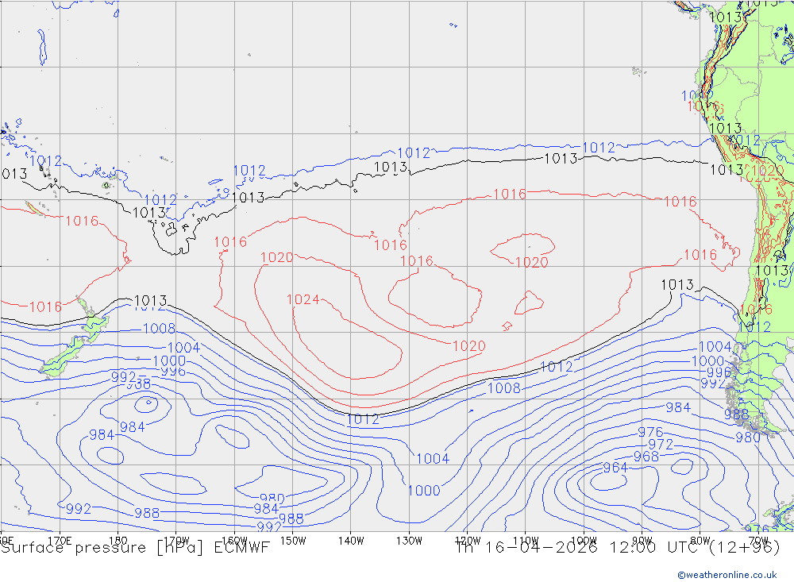The height and width of the screenshot is (582, 794).
Task: Click the 1008 isobar label beside New Zealand
Action: (x=159, y=328)
